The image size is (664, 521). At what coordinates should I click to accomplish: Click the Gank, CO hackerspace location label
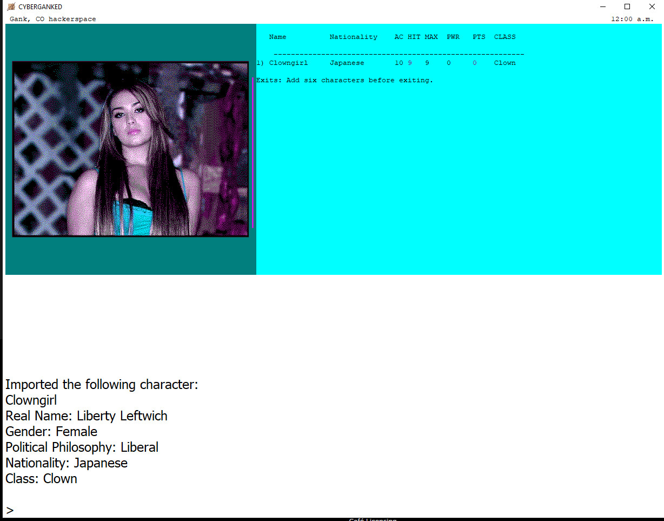[52, 18]
